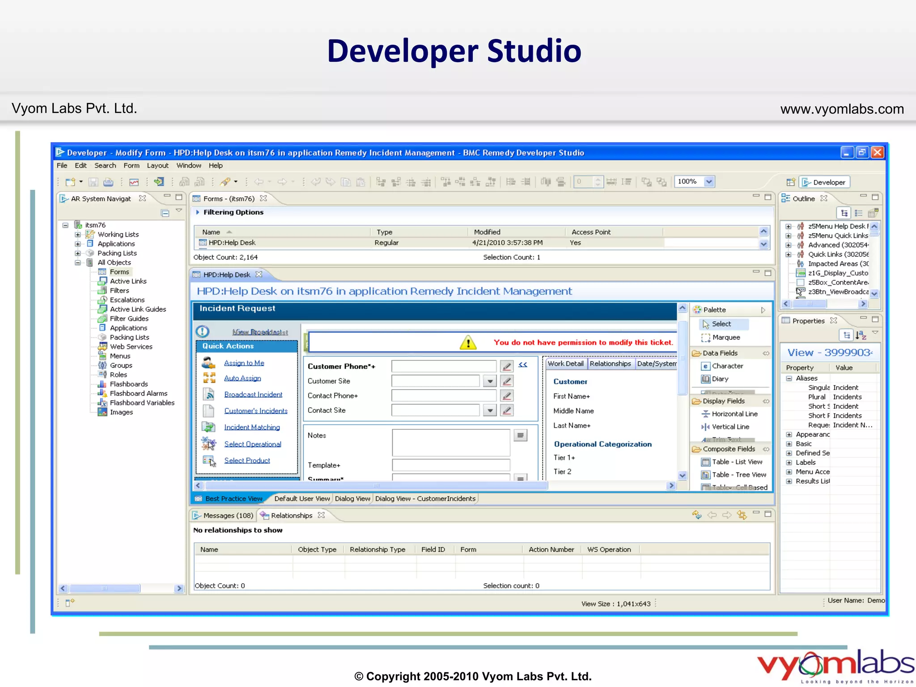Close the HPD:Help Desk editor tab
Viewport: 916px width, 687px height.
pos(259,274)
